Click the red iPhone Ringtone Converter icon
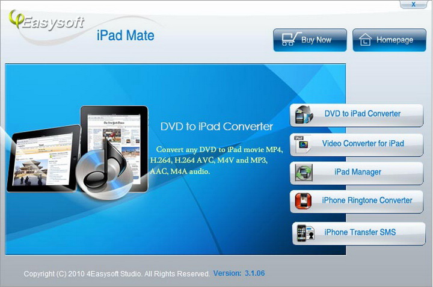The height and width of the screenshot is (287, 433). [x=303, y=201]
